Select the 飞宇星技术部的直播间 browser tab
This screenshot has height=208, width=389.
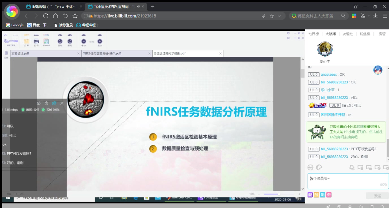[x=116, y=7]
